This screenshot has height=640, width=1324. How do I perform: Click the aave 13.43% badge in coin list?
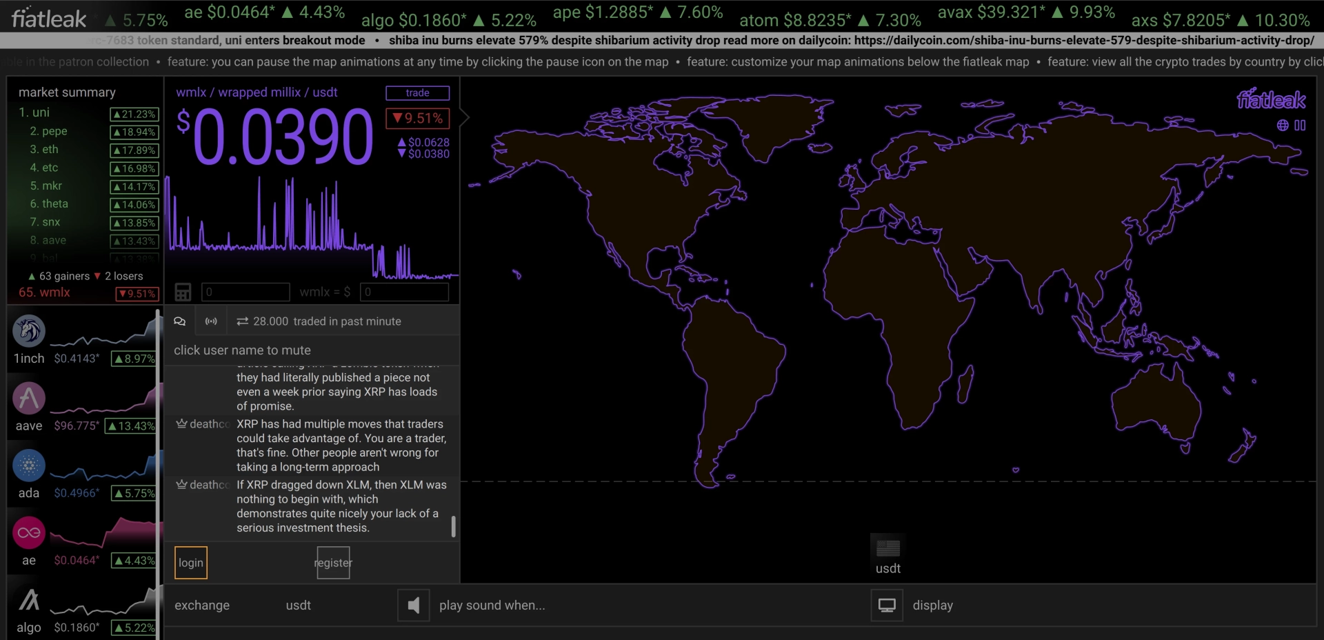click(131, 426)
